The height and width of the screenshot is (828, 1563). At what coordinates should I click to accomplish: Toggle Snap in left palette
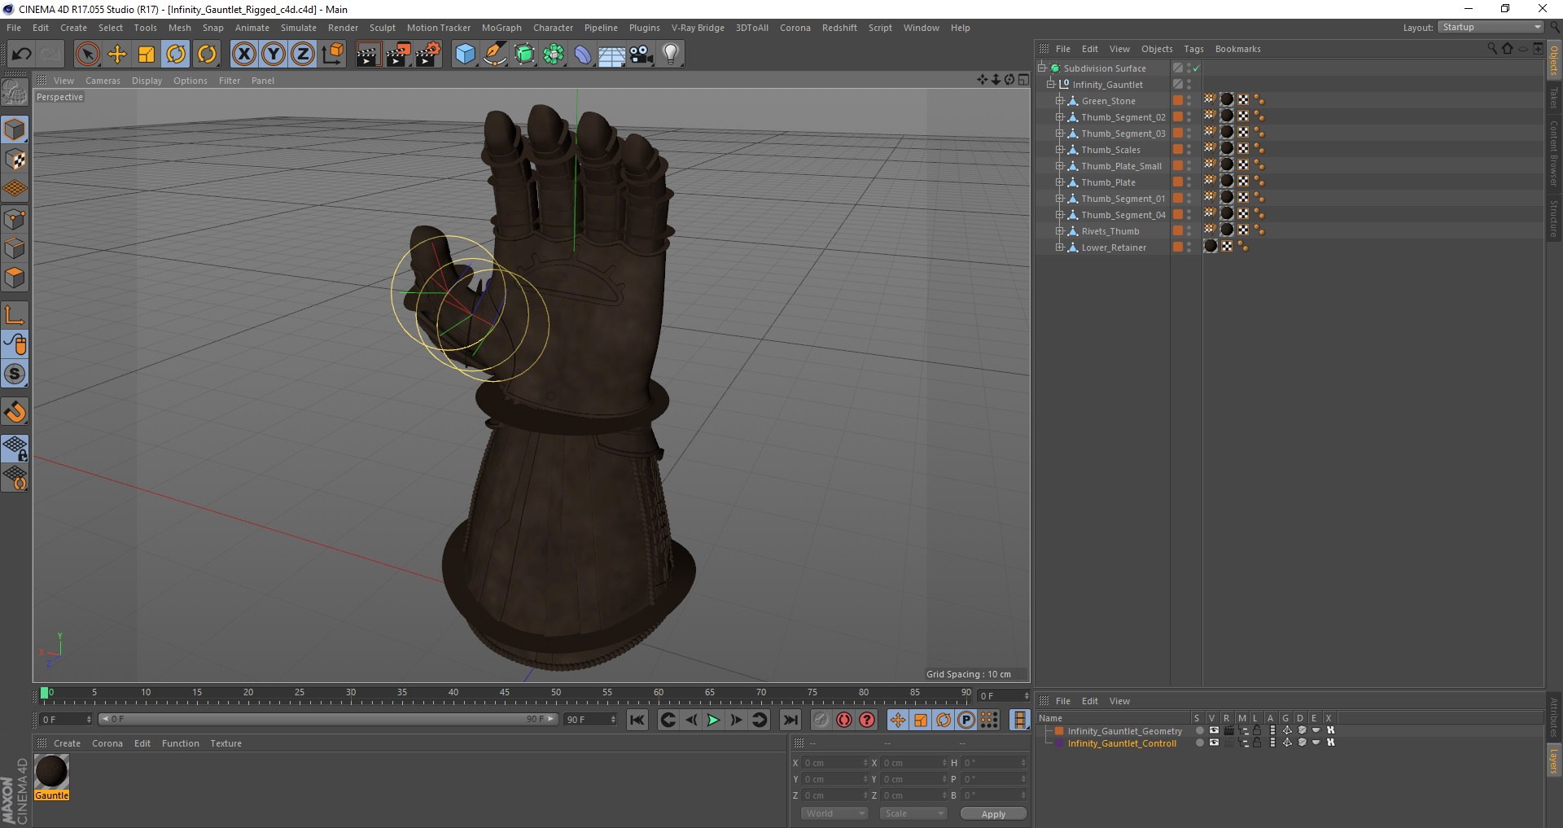click(x=15, y=412)
